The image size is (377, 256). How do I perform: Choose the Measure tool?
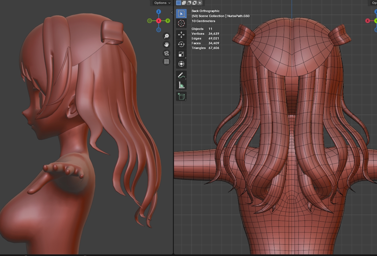coord(181,85)
